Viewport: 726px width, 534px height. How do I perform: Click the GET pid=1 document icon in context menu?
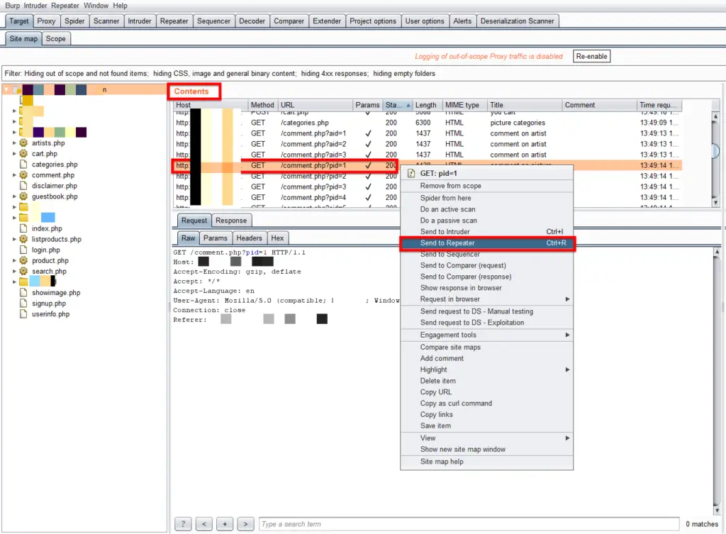coord(411,173)
